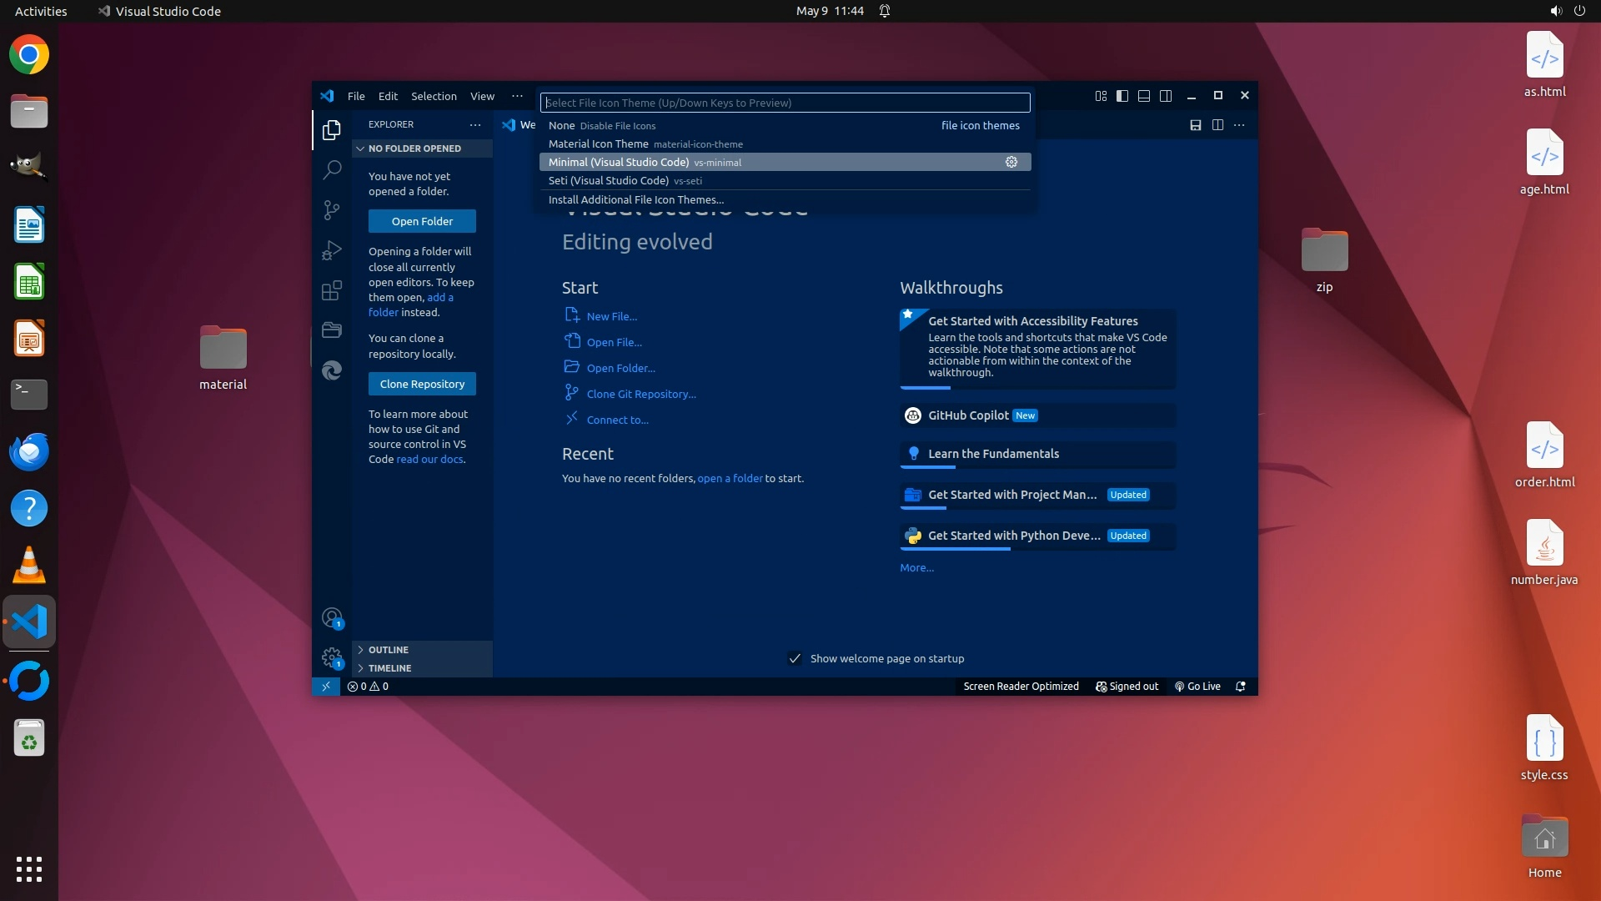Expand the Outline section

coord(389,650)
